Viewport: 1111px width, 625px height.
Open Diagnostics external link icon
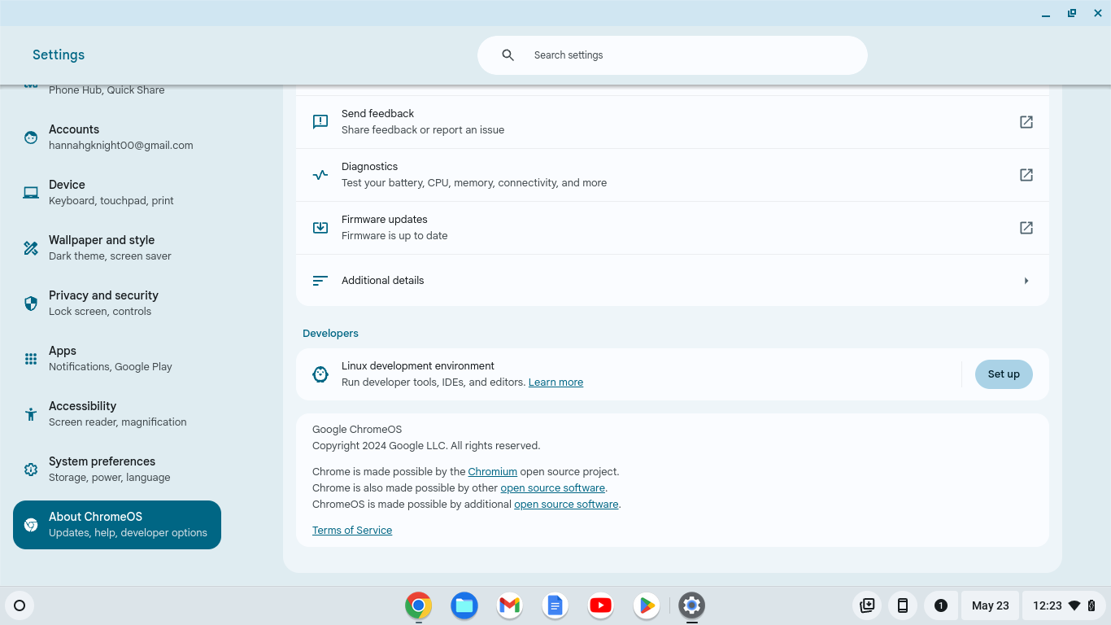1026,175
